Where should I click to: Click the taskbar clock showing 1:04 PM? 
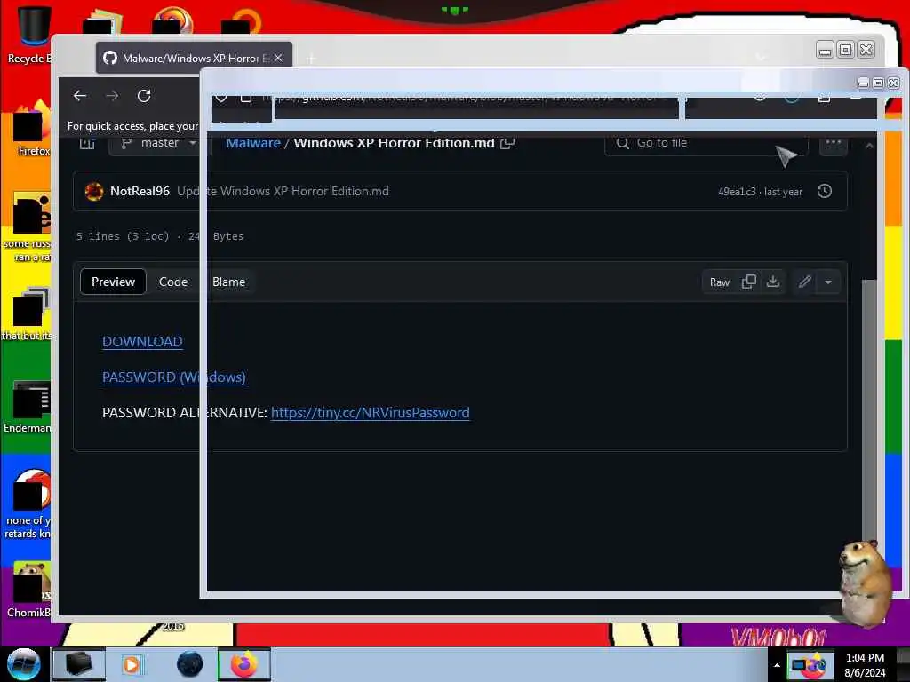(865, 665)
